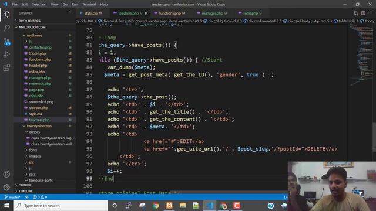The image size is (376, 211).
Task: Open the Manage gear icon
Action: (6, 187)
